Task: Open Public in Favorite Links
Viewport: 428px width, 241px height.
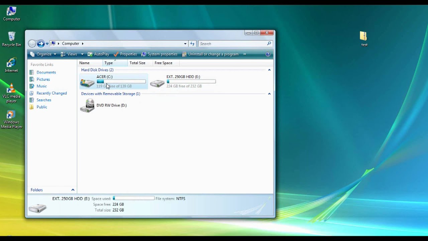Action: pyautogui.click(x=42, y=107)
